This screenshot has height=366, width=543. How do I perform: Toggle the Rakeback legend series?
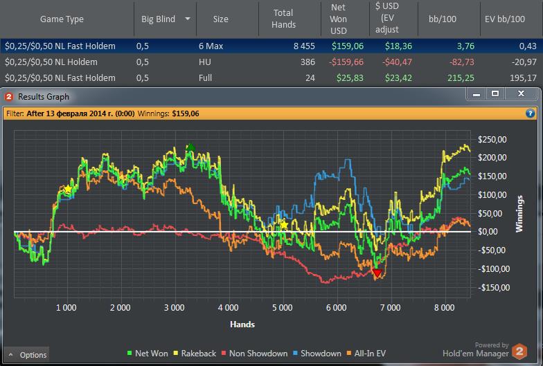click(x=195, y=353)
